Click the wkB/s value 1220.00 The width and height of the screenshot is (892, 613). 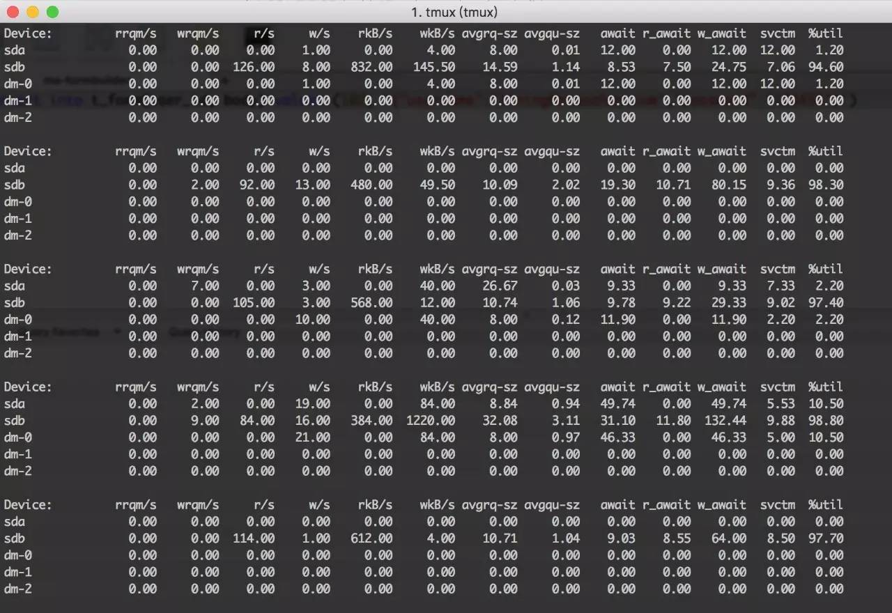click(x=431, y=420)
